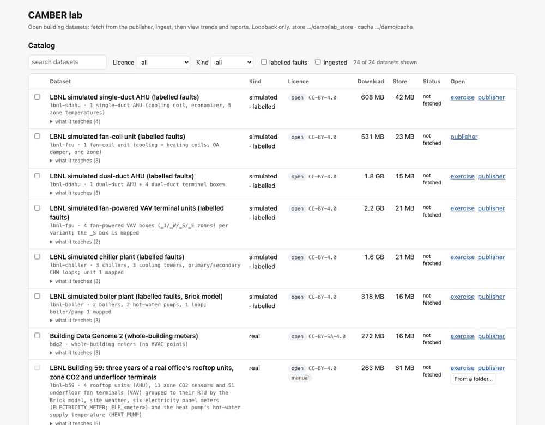Click the CAMBER lab page heading
The height and width of the screenshot is (425, 545).
point(55,15)
